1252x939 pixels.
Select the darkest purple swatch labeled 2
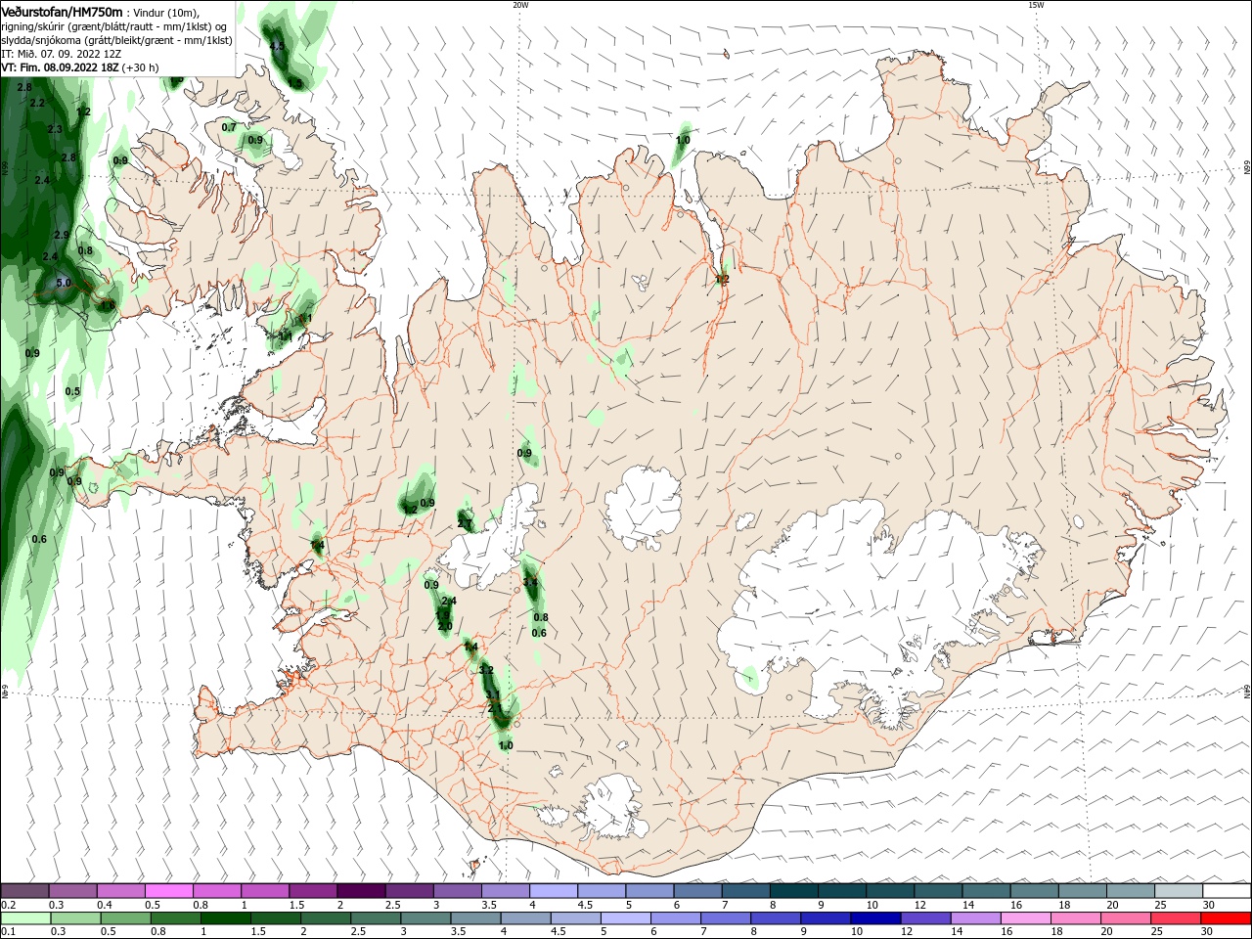(361, 891)
